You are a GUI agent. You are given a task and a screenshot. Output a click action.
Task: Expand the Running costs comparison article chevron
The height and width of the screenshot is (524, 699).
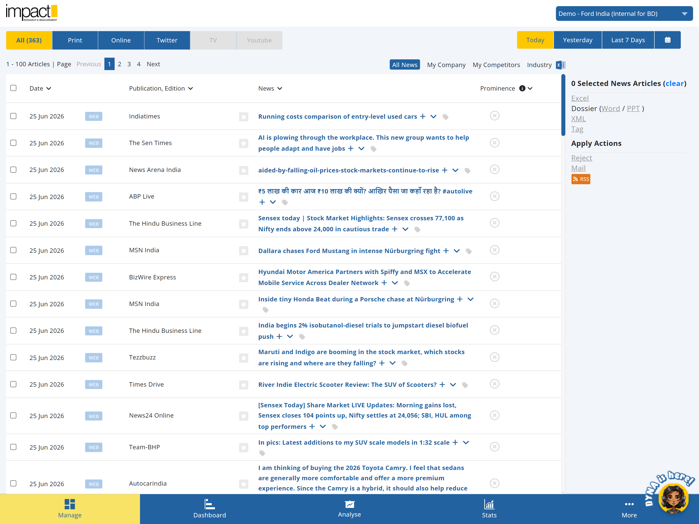434,117
